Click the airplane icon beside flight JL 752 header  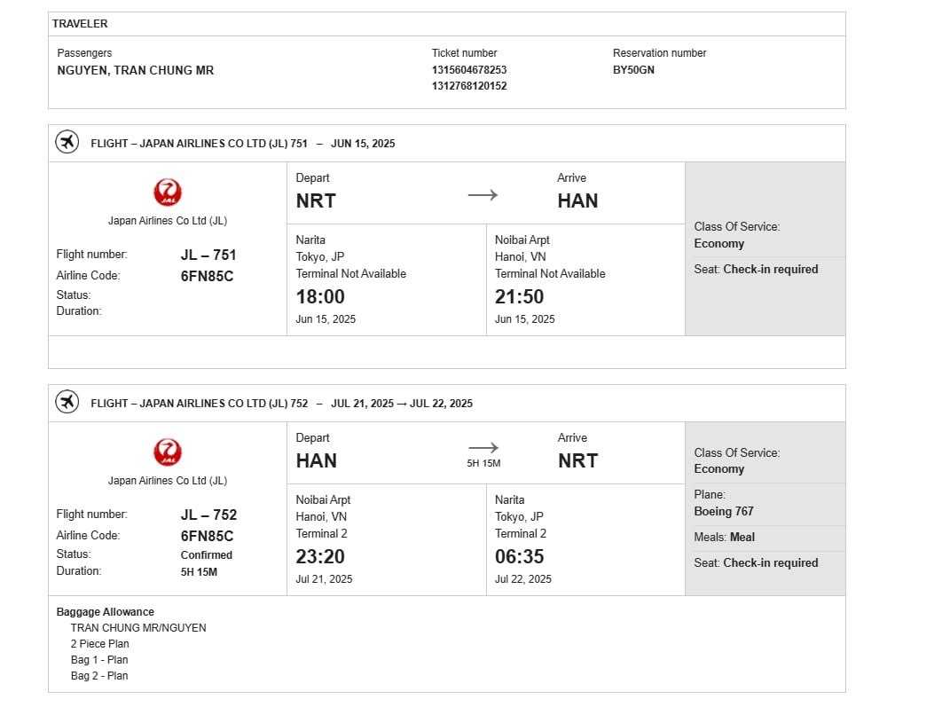tap(67, 402)
